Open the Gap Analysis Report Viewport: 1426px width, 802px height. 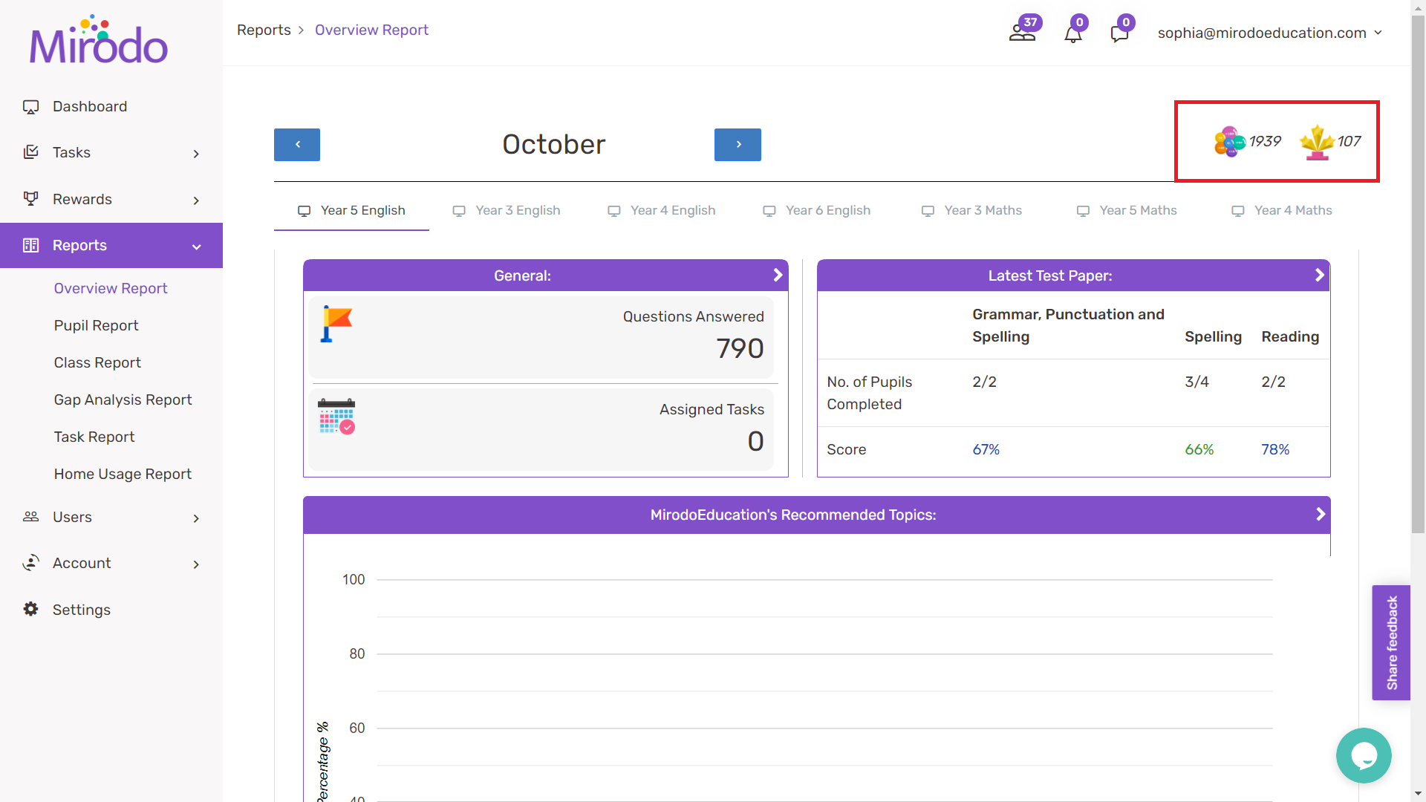click(123, 400)
